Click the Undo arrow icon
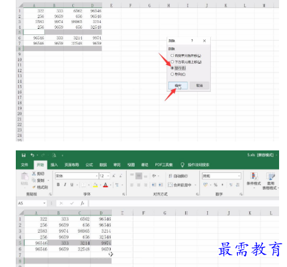Viewport: 287px width, 267px height. click(x=32, y=155)
